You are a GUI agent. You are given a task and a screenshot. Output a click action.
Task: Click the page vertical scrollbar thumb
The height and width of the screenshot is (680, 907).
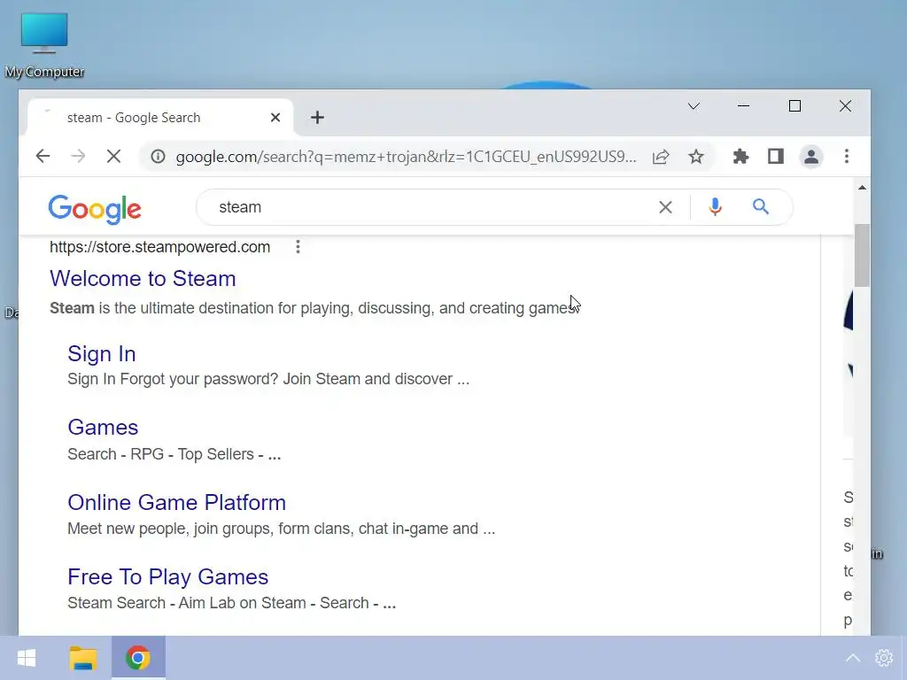coord(862,255)
